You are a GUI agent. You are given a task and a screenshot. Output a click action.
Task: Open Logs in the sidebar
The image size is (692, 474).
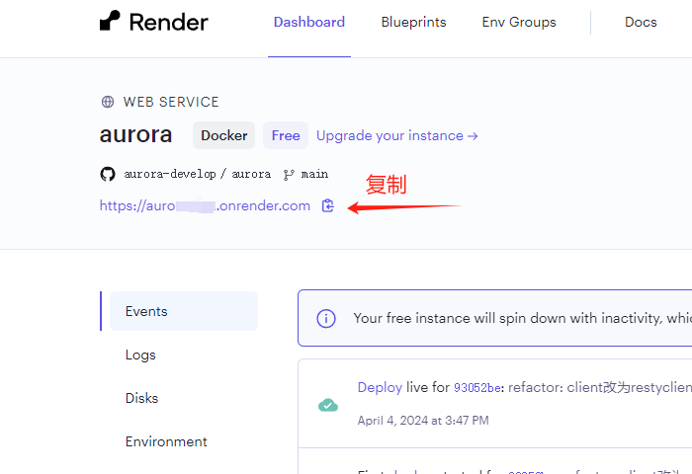click(140, 355)
